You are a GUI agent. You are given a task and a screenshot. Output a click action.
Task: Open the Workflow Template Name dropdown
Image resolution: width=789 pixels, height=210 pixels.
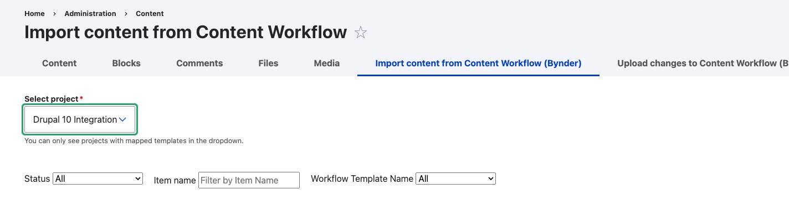tap(455, 179)
